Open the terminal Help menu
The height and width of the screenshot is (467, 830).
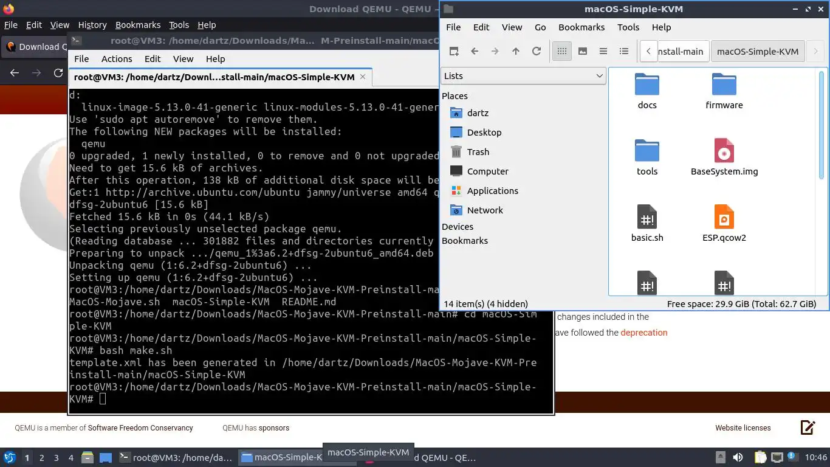click(216, 59)
